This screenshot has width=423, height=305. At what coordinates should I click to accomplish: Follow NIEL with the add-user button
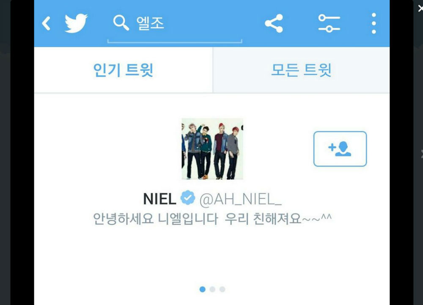[x=340, y=149]
